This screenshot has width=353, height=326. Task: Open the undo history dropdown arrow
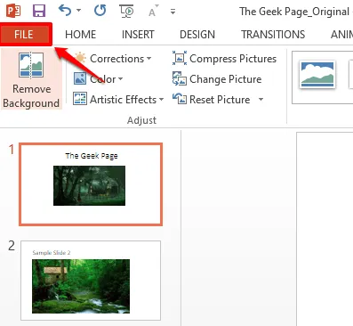78,11
